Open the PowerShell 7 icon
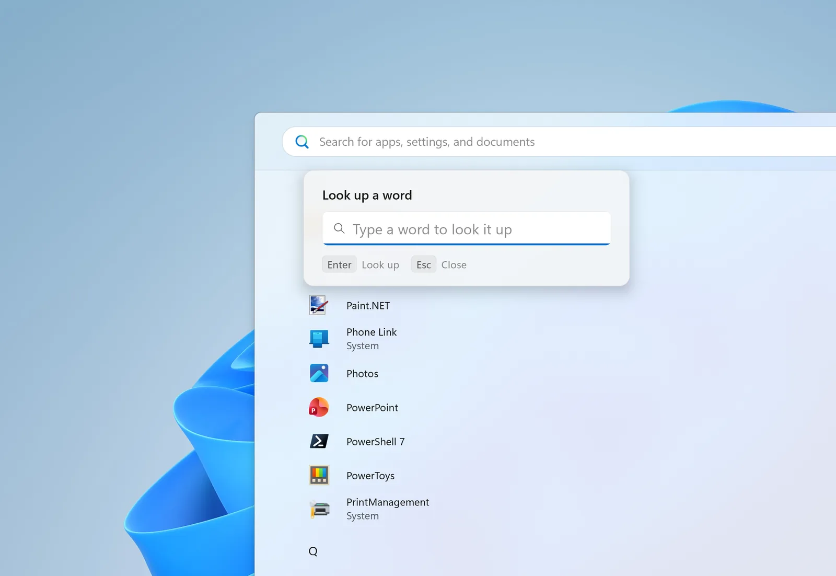836x576 pixels. (319, 441)
